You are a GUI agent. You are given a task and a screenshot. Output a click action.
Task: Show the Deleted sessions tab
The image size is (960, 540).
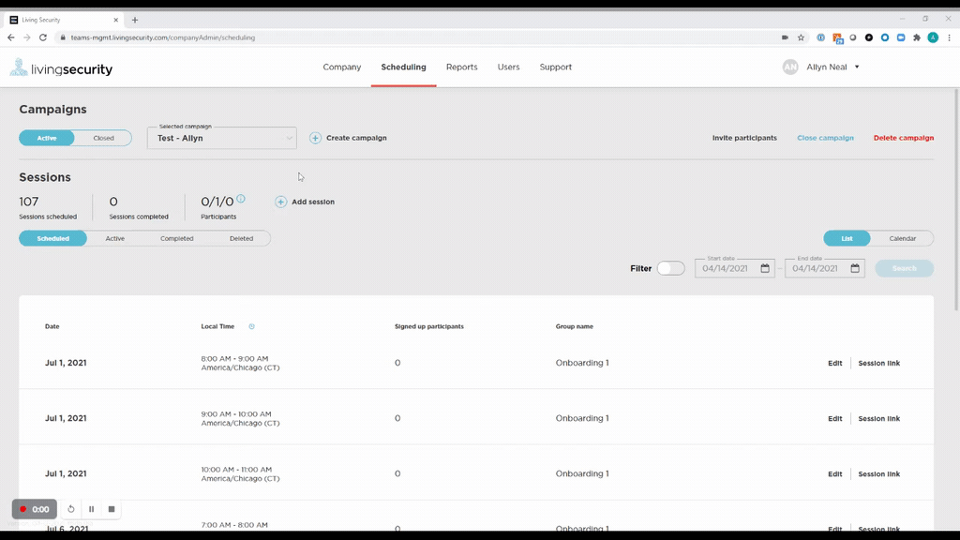coord(241,238)
